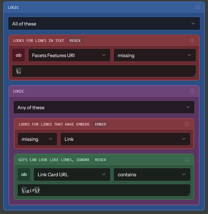
Task: Open info for Looks For Links In Text block
Action: click(192, 40)
